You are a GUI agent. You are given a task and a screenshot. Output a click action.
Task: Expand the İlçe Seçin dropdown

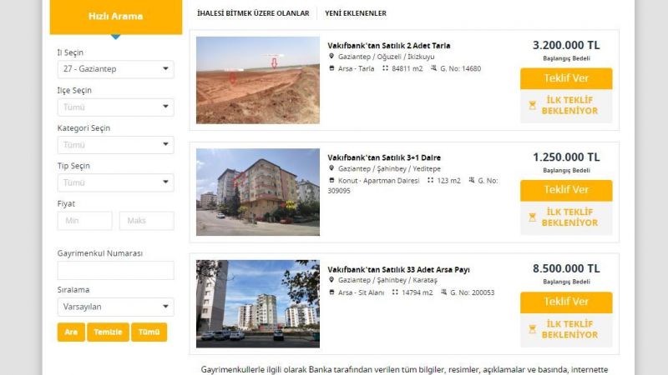coord(115,107)
